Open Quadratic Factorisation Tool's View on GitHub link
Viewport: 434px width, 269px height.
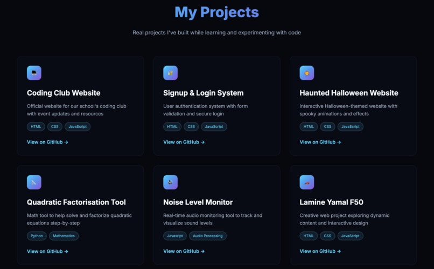pos(47,251)
